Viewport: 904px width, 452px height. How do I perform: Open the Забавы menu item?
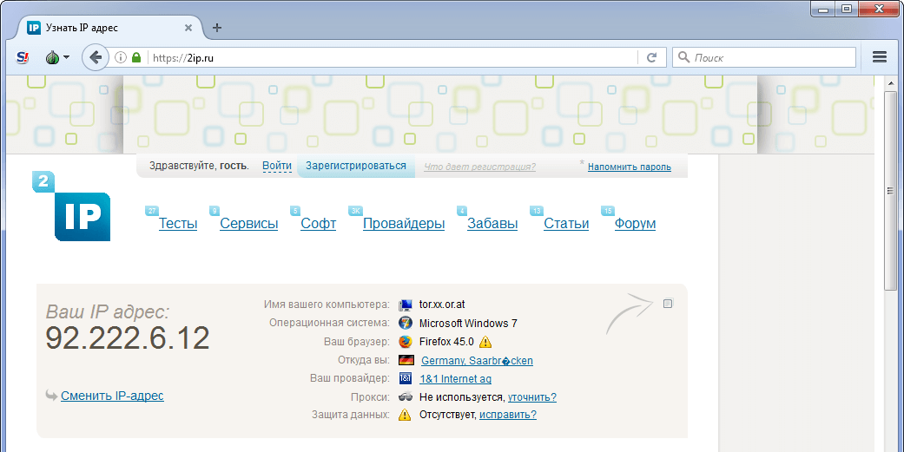coord(492,224)
